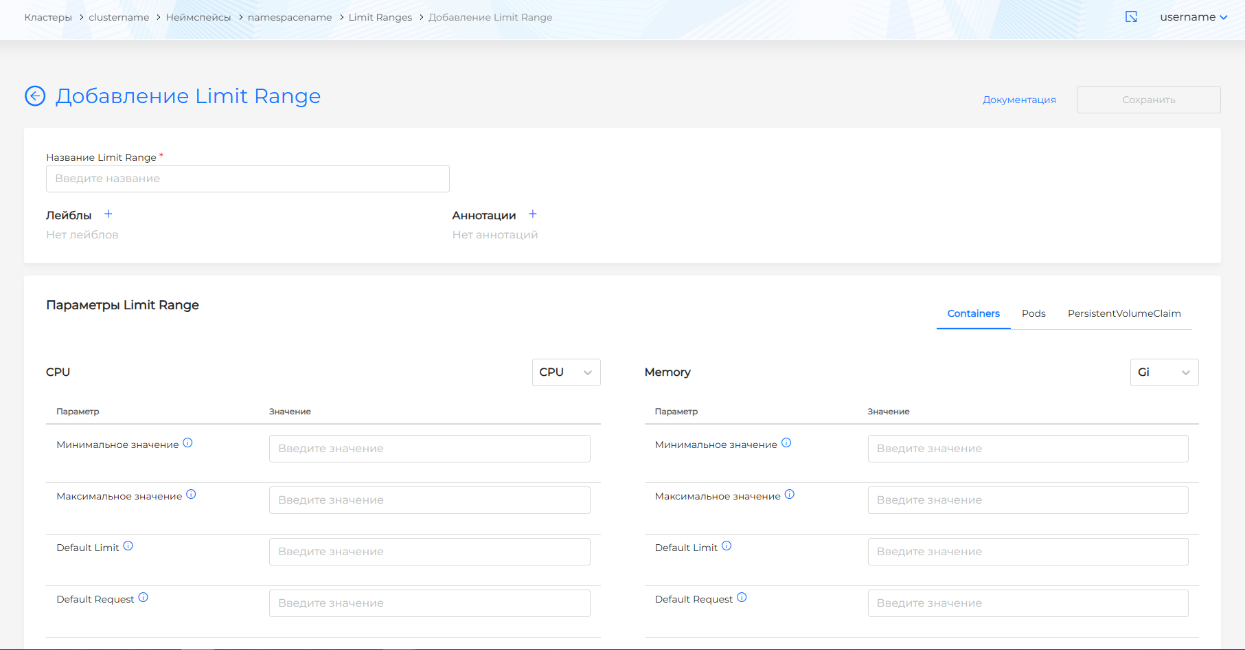This screenshot has height=650, width=1245.
Task: Click the info icon for Memory Минимальное значение
Action: (x=786, y=443)
